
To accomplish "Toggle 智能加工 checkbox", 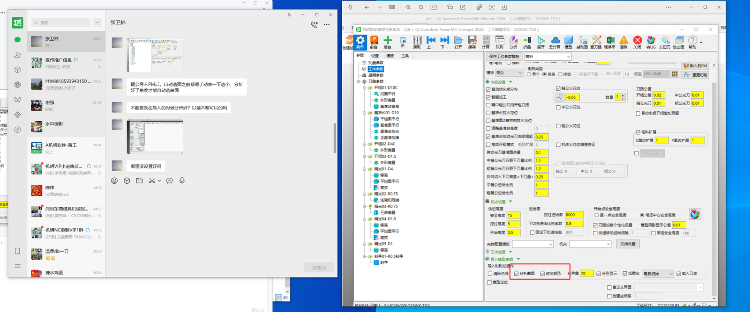I will (488, 97).
